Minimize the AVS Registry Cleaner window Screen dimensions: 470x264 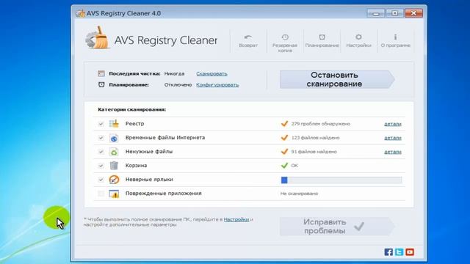(x=375, y=13)
